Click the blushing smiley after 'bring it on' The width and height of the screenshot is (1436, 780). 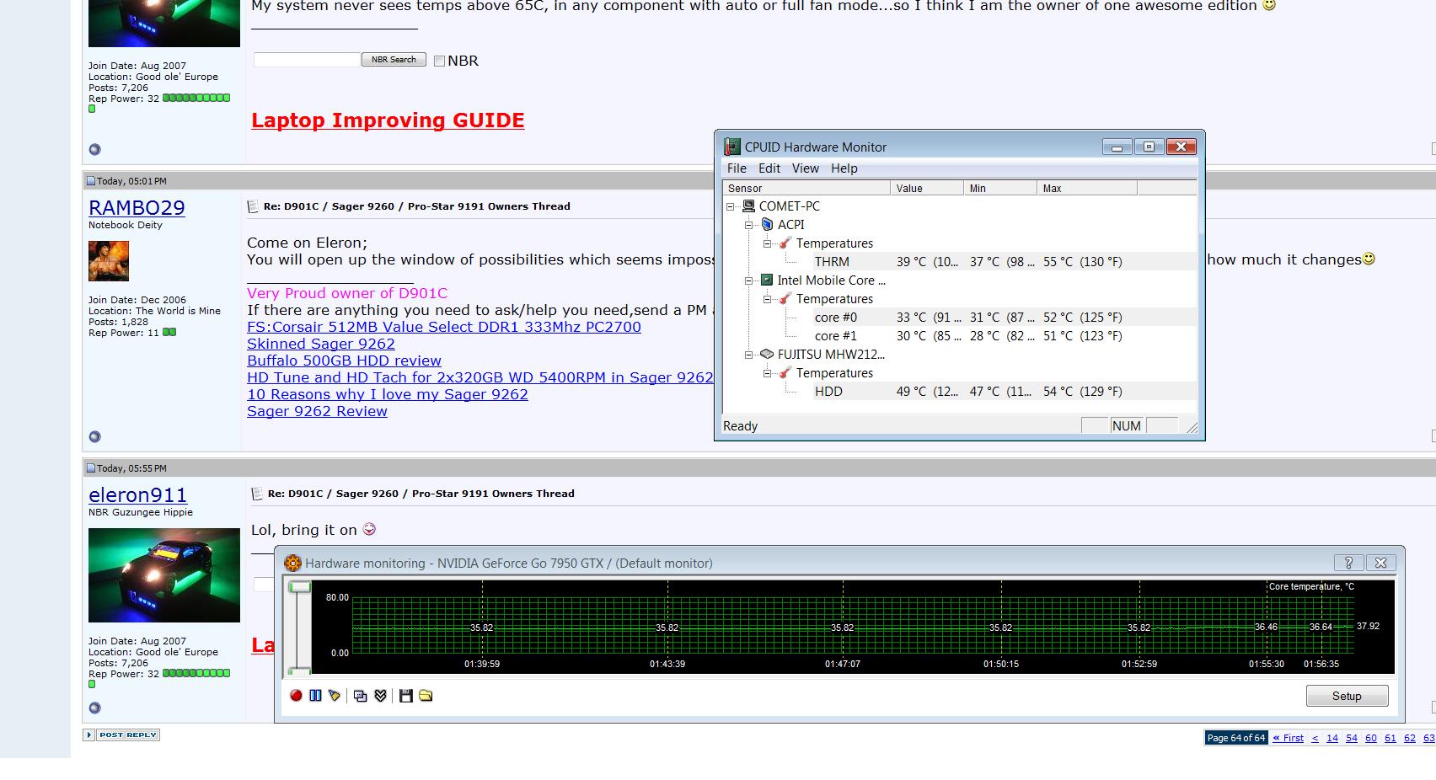(x=369, y=530)
